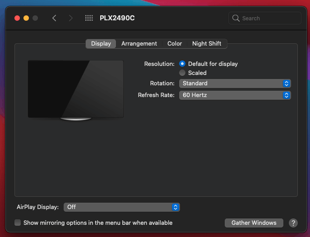Image resolution: width=310 pixels, height=237 pixels.
Task: Click the display preview thumbnail
Action: coord(75,90)
